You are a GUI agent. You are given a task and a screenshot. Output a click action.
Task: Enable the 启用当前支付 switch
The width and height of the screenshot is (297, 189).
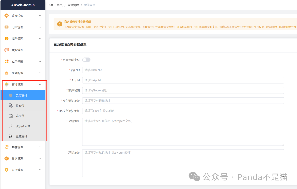pos(86,60)
